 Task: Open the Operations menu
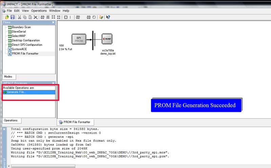point(39,11)
